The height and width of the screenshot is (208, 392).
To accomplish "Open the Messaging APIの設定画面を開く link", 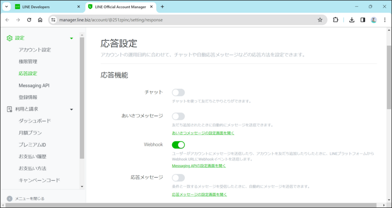I will pos(199,166).
